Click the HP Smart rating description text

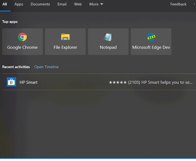coord(151,82)
